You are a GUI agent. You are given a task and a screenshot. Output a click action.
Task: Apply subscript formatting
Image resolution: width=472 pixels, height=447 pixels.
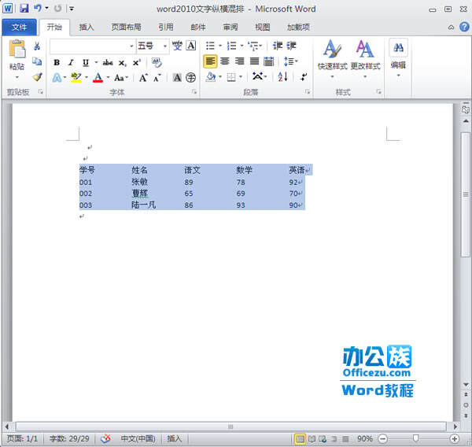[x=122, y=63]
